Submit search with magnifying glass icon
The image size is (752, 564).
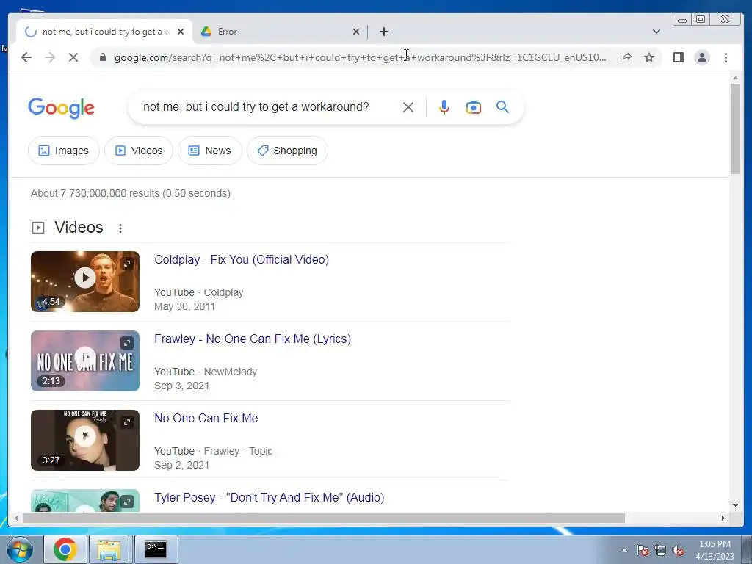502,106
